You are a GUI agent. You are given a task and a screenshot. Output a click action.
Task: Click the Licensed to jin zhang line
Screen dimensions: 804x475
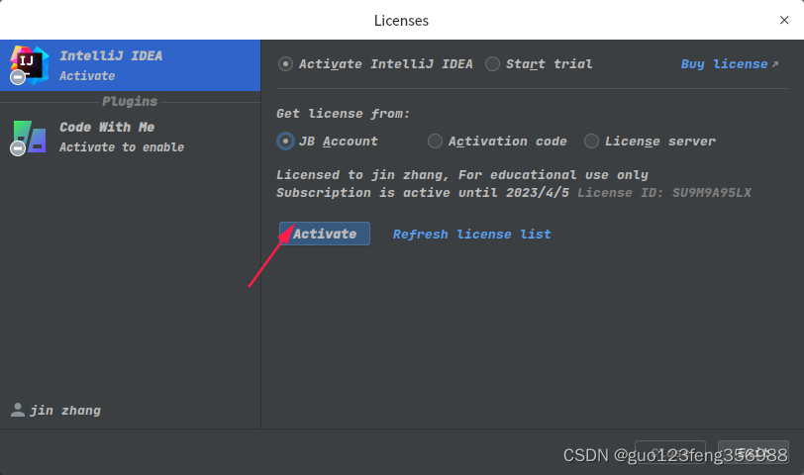pyautogui.click(x=462, y=175)
